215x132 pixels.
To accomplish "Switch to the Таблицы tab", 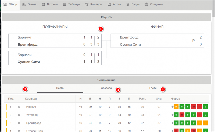I will pos(71,4).
